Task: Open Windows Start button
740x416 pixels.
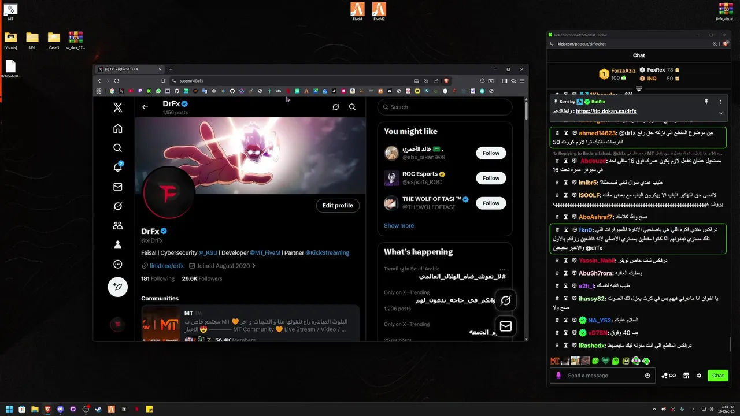Action: (x=9, y=409)
